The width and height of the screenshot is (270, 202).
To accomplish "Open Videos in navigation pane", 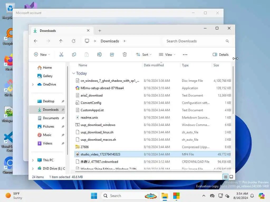I will coord(47,143).
